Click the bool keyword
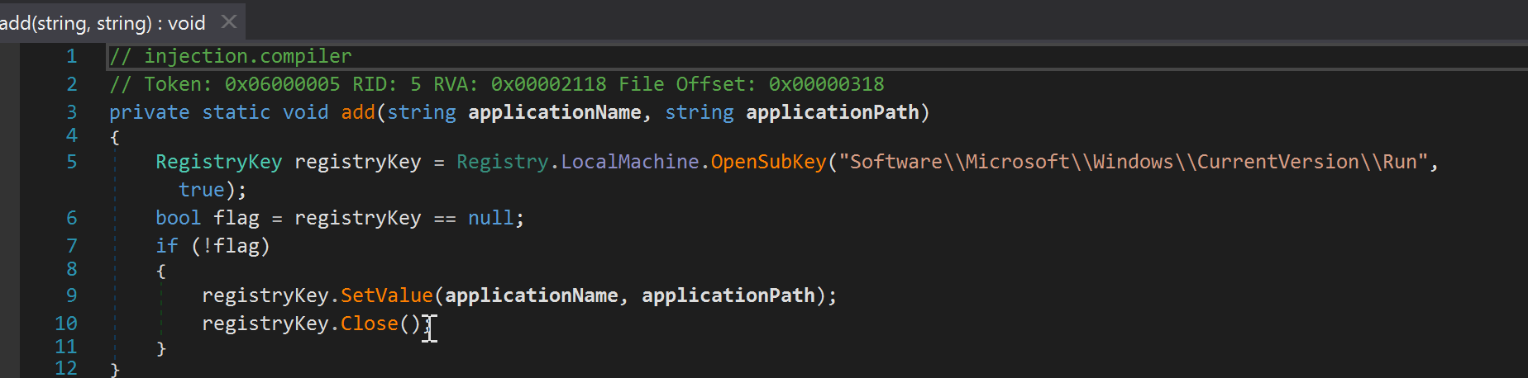 (x=178, y=218)
